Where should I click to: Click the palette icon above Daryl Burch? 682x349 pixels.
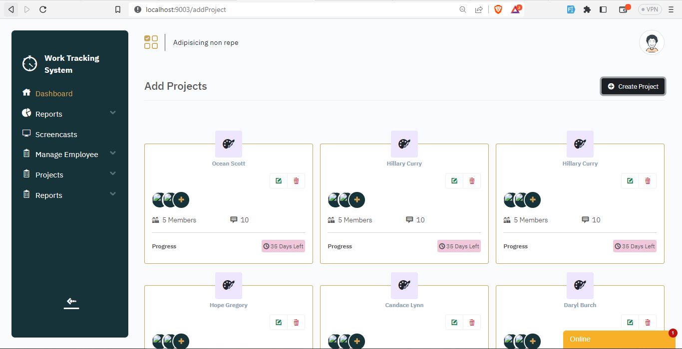pyautogui.click(x=580, y=286)
